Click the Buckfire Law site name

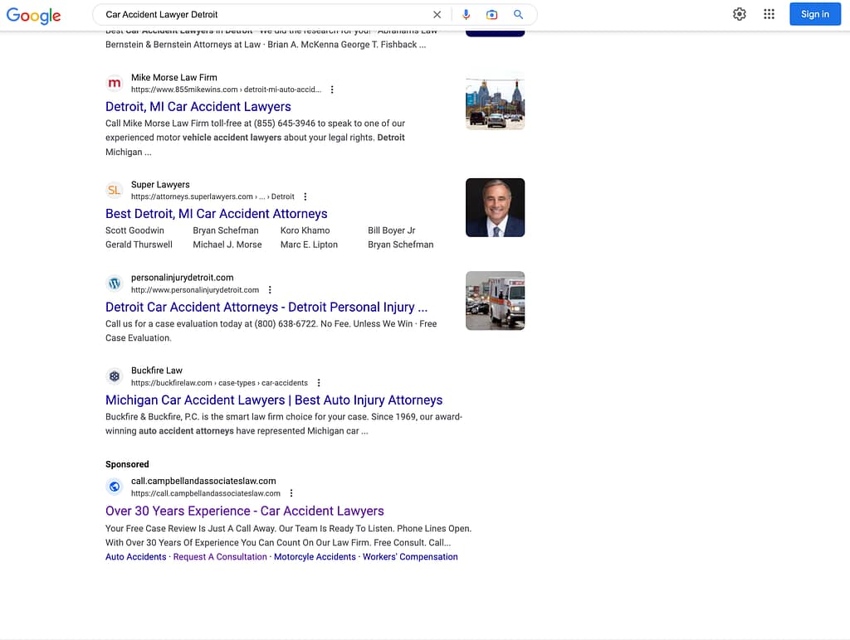point(157,371)
